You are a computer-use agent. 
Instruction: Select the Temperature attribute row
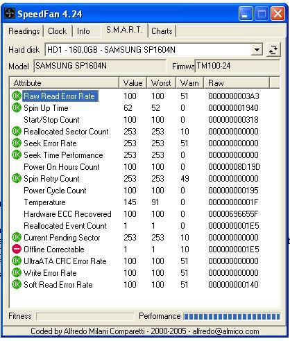[x=145, y=202]
